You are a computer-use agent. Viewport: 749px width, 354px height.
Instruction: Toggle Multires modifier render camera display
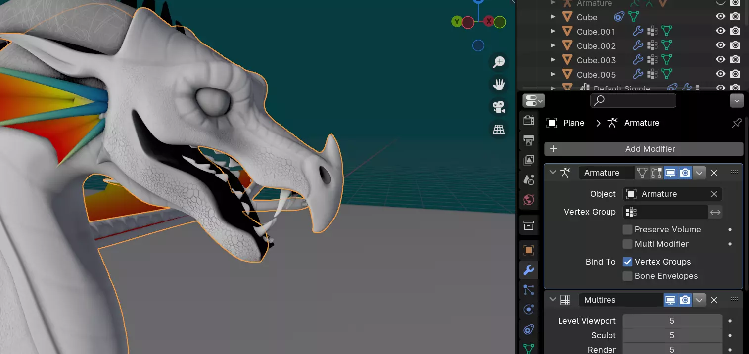click(x=685, y=300)
